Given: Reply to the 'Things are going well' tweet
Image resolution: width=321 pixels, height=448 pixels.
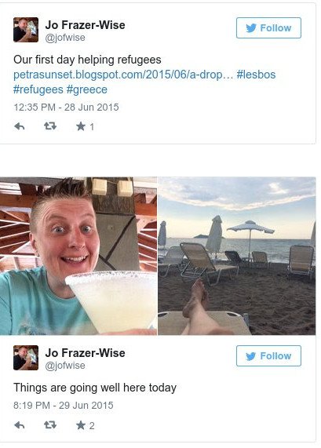Looking at the screenshot, I should 20,425.
